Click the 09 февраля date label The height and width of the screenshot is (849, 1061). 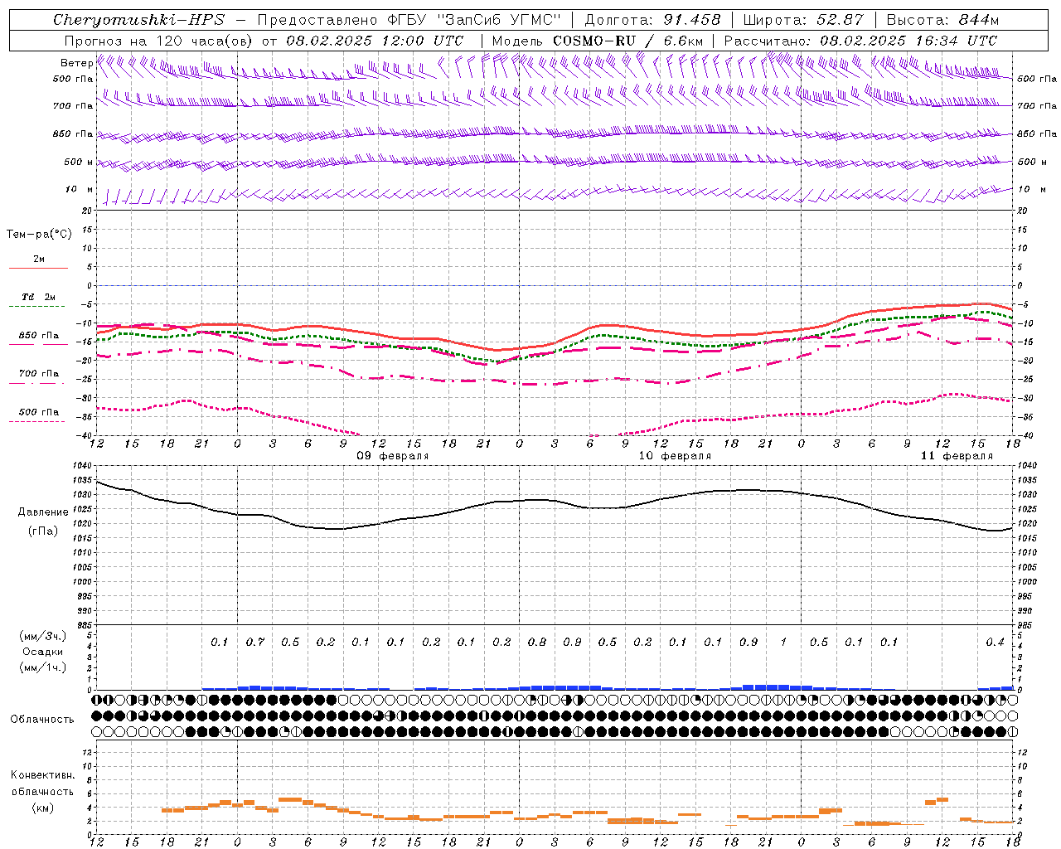(x=393, y=456)
